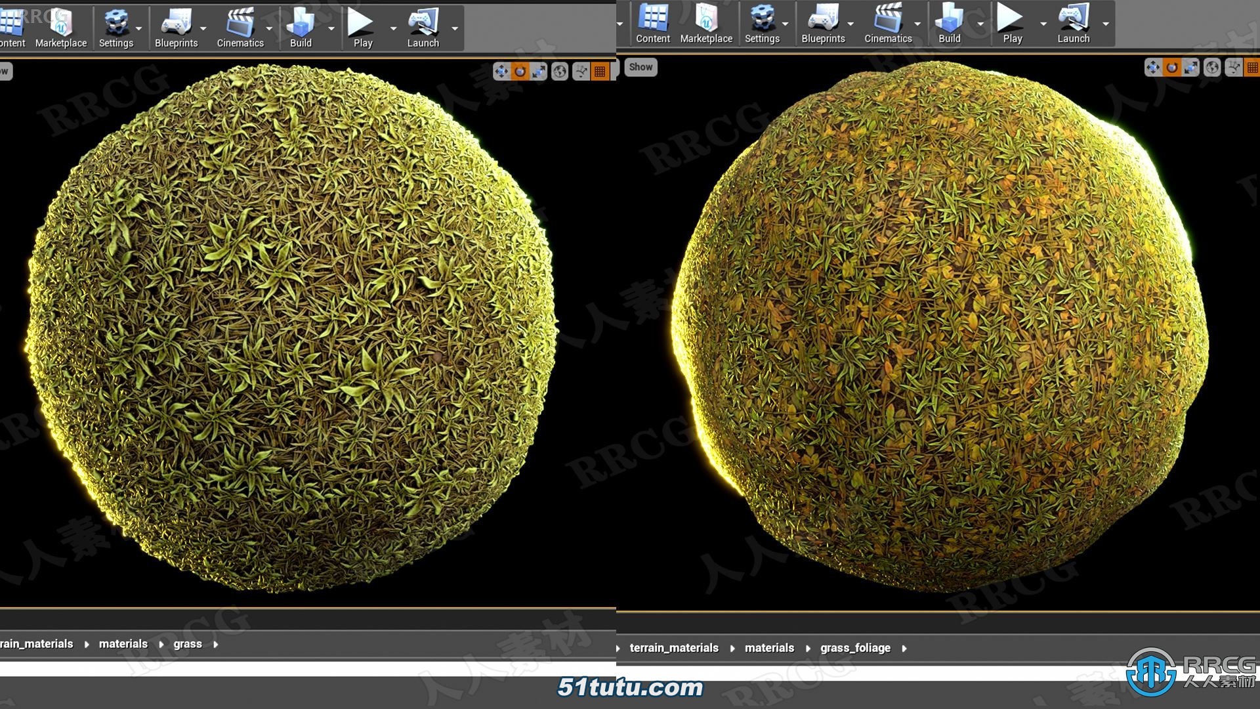Select rotate gizmo mode in left viewport

(520, 72)
